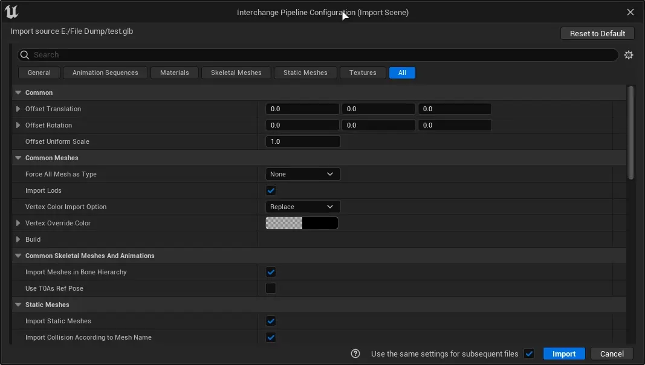Select the All filter tab
The image size is (645, 365).
(x=403, y=73)
